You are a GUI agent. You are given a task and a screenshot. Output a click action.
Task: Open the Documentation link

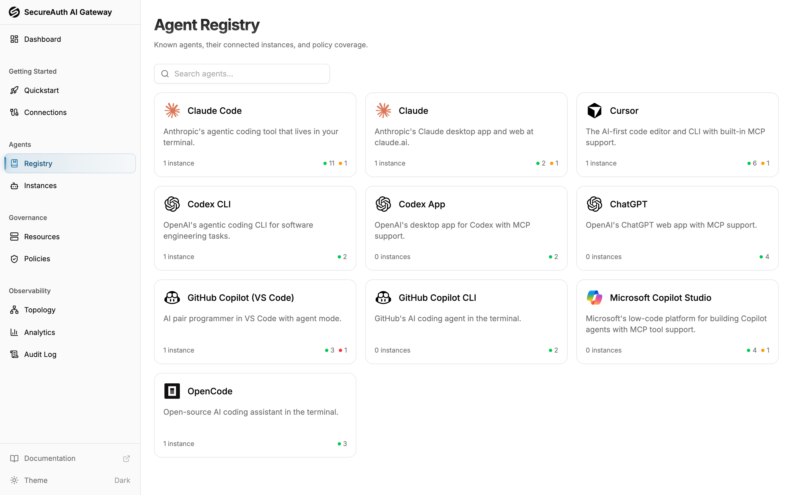70,458
